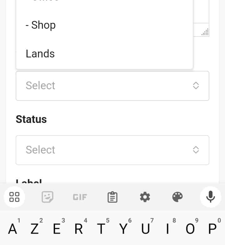Open keyboard theme palette
The width and height of the screenshot is (225, 245).
click(x=177, y=197)
